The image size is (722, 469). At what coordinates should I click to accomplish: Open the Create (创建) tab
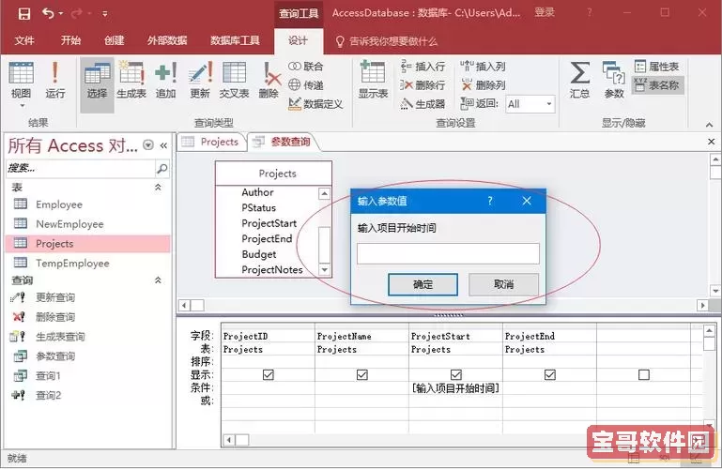tap(115, 41)
